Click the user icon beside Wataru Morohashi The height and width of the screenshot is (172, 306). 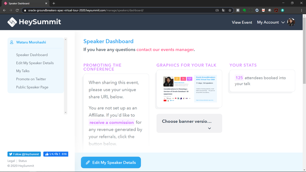click(x=12, y=42)
